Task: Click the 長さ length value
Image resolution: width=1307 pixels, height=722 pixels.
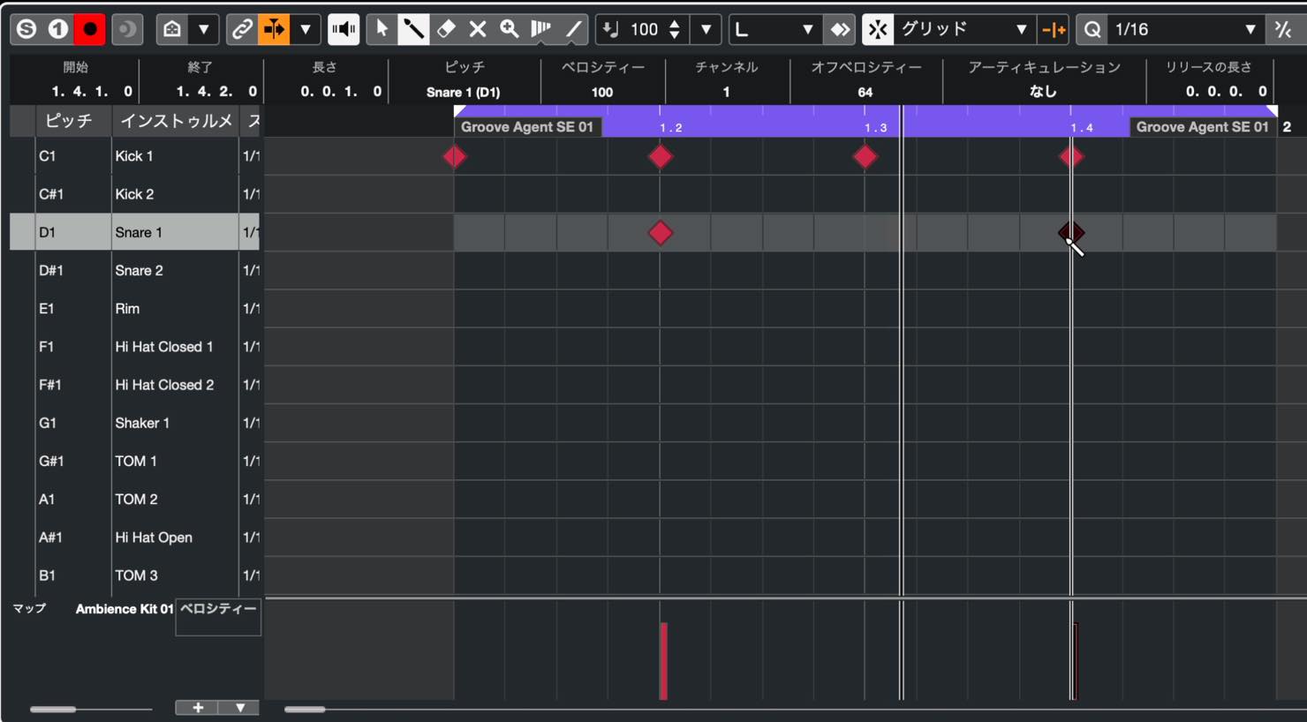Action: (x=341, y=91)
